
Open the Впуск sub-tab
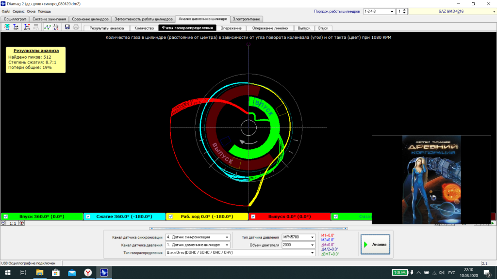323,28
